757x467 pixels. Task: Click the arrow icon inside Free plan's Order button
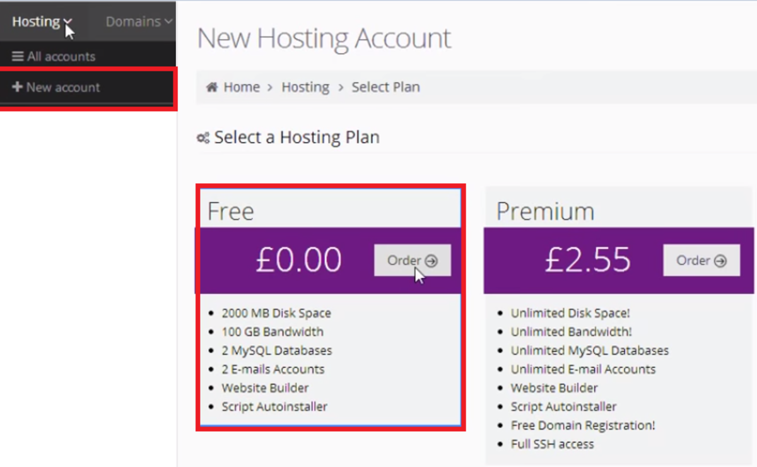click(x=430, y=260)
